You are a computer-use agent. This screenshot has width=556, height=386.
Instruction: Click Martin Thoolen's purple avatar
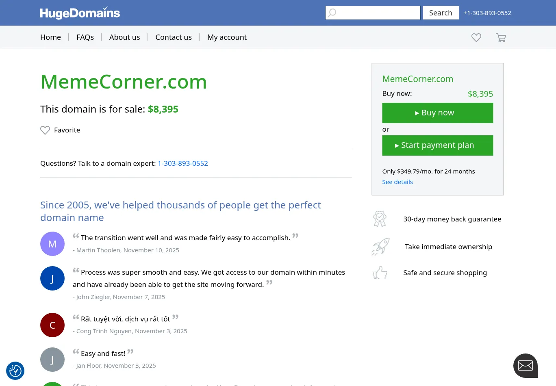(52, 244)
